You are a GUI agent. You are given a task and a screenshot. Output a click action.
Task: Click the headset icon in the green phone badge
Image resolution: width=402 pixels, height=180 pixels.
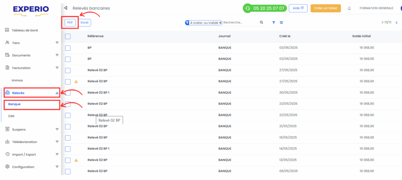[x=248, y=8]
